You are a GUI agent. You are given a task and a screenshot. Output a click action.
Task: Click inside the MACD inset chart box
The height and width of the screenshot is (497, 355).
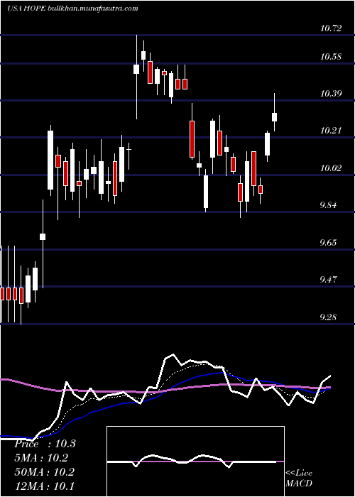[195, 461]
